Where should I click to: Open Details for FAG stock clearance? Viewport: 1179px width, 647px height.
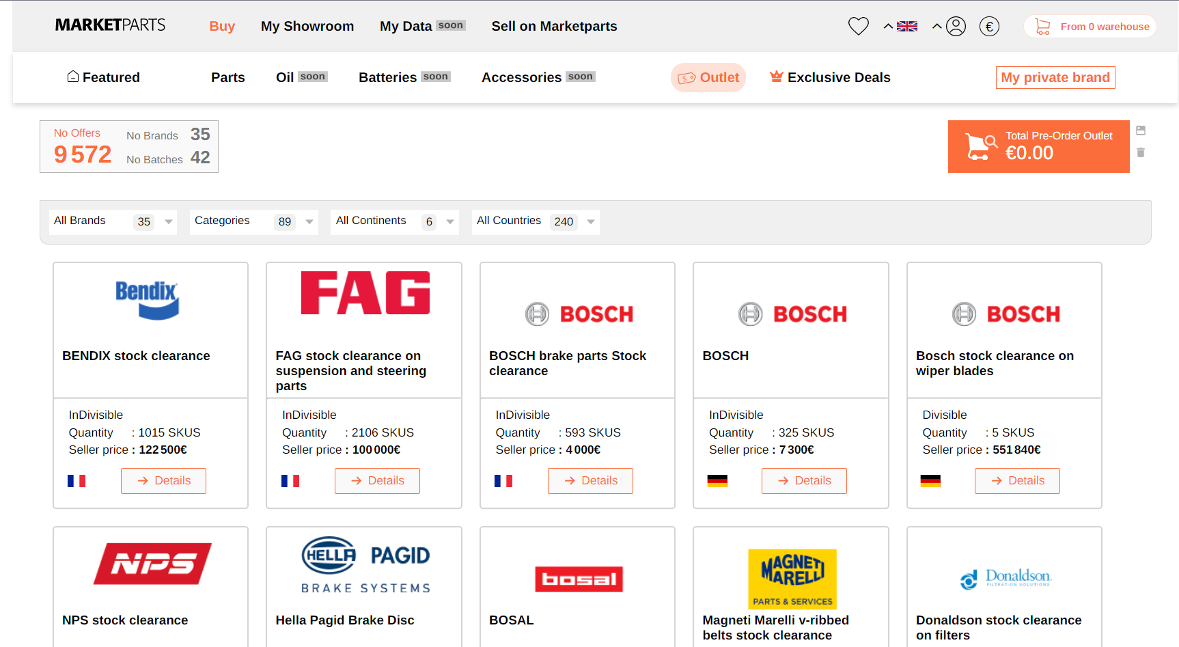377,481
